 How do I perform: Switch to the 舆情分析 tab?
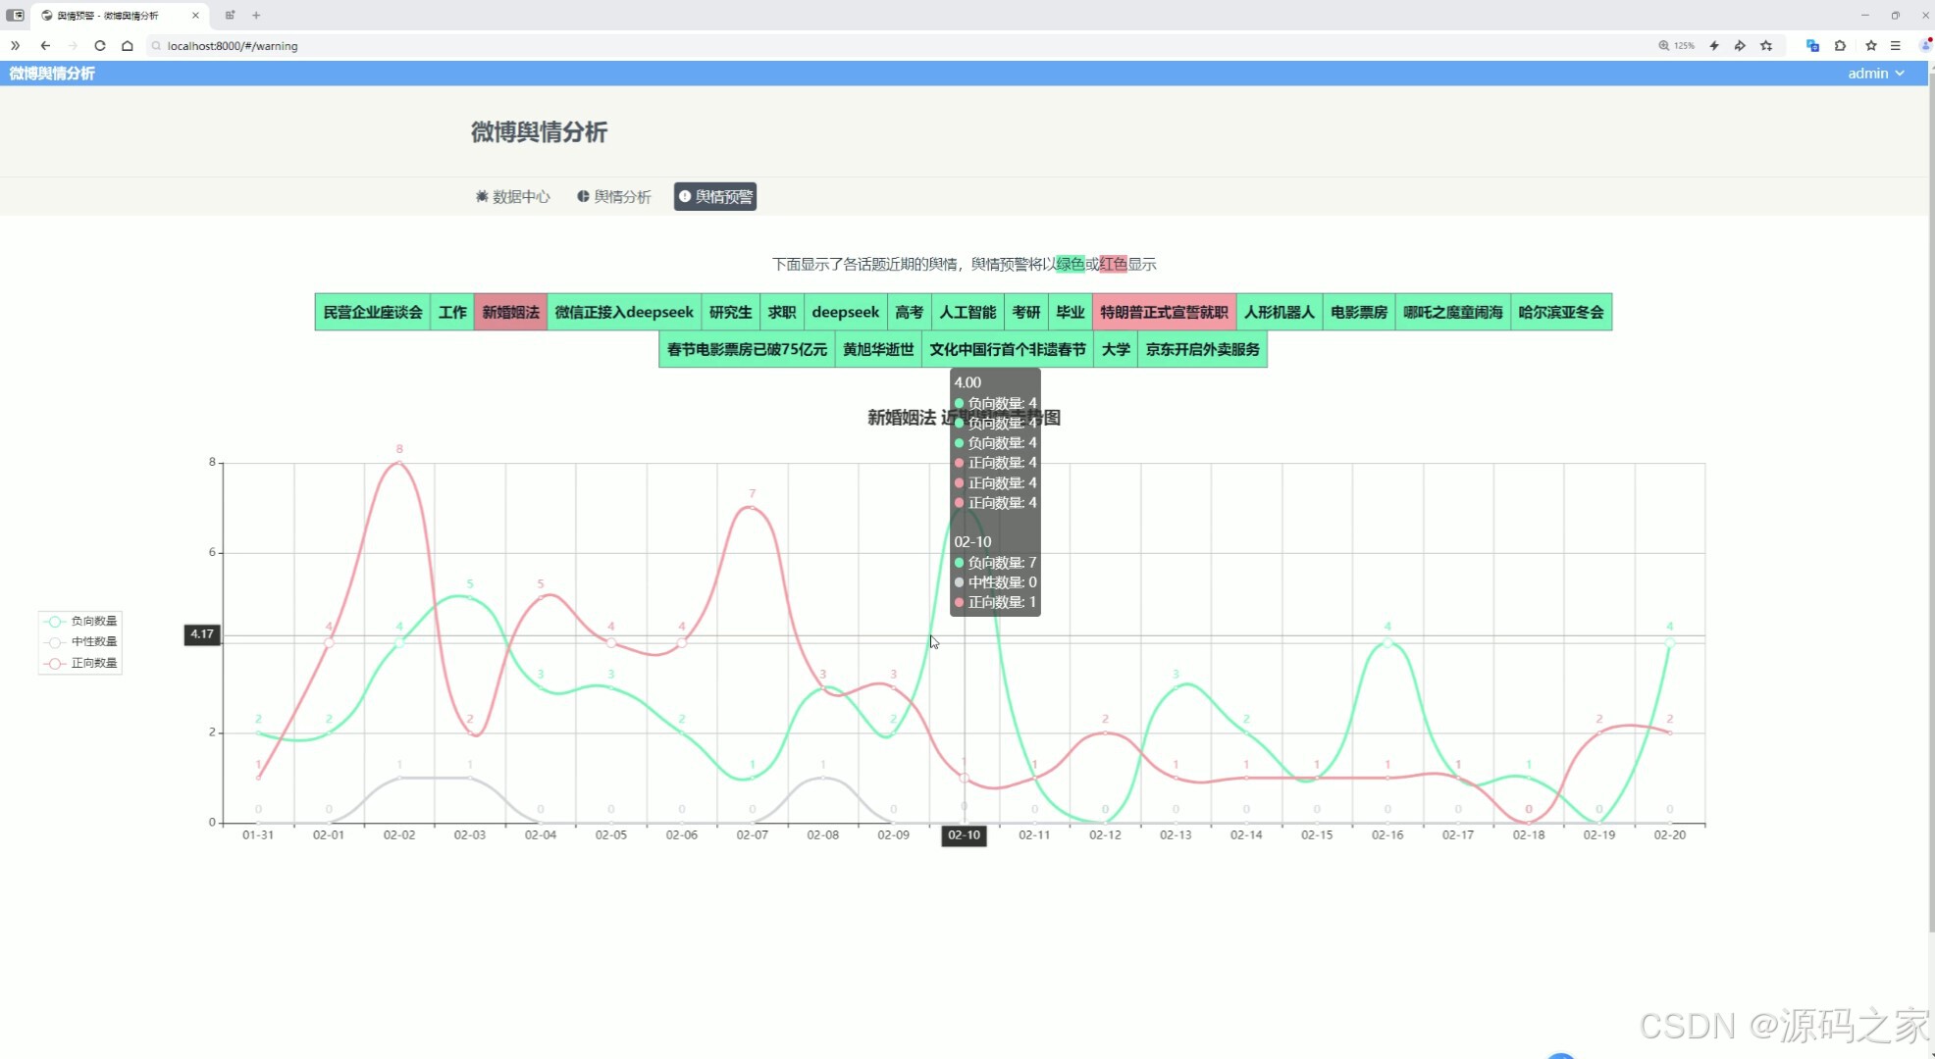613,196
